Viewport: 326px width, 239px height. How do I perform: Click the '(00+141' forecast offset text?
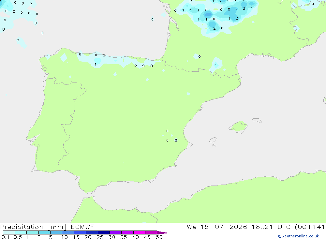pos(310,227)
